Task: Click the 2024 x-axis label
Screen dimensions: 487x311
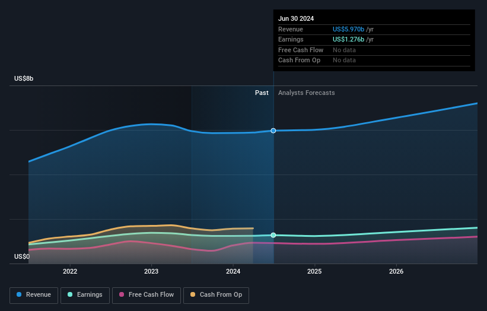Action: tap(233, 271)
